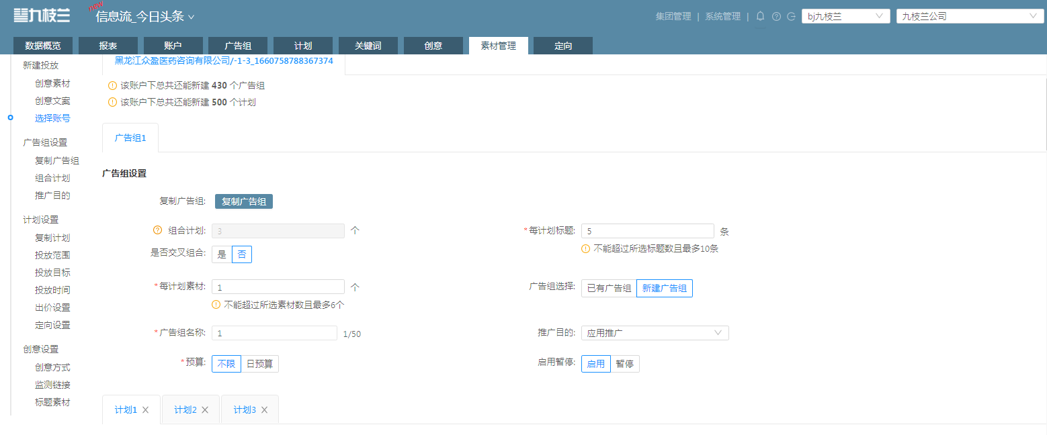Open the 推广目的 dropdown

pyautogui.click(x=655, y=333)
